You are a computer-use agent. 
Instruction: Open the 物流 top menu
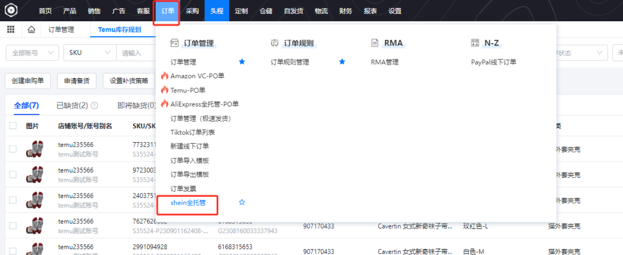click(321, 11)
